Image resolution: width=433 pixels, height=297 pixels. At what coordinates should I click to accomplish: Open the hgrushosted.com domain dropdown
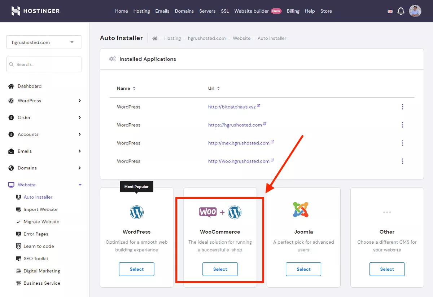[44, 42]
